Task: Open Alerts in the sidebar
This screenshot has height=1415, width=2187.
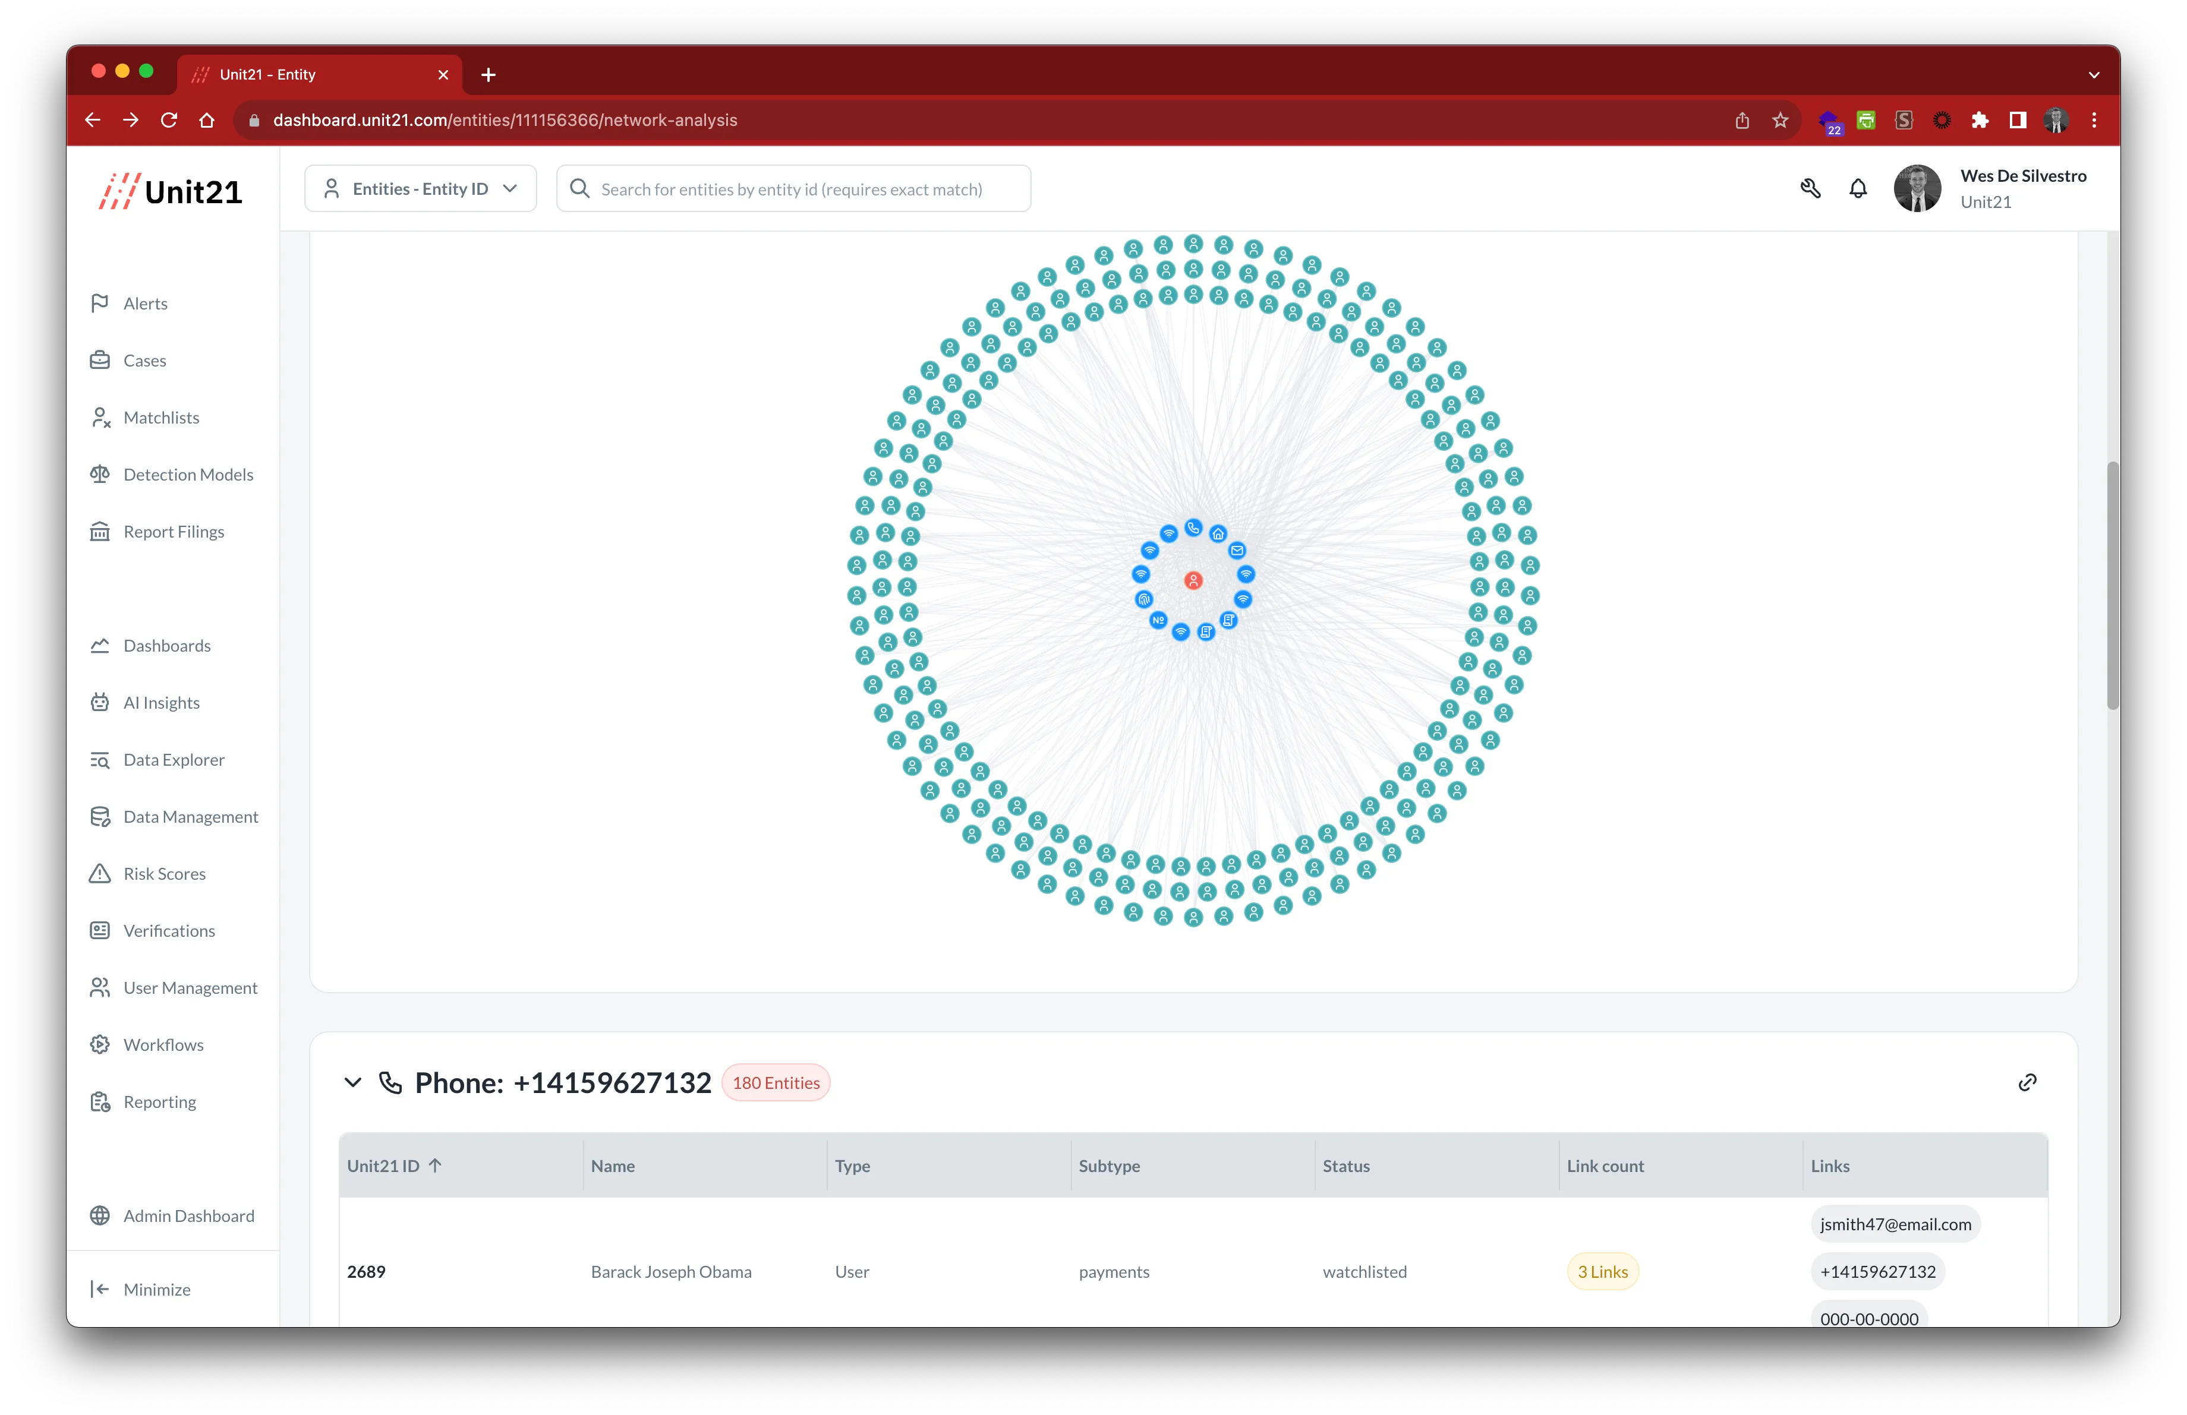Action: (x=145, y=304)
